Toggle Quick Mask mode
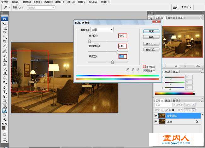 [4, 134]
